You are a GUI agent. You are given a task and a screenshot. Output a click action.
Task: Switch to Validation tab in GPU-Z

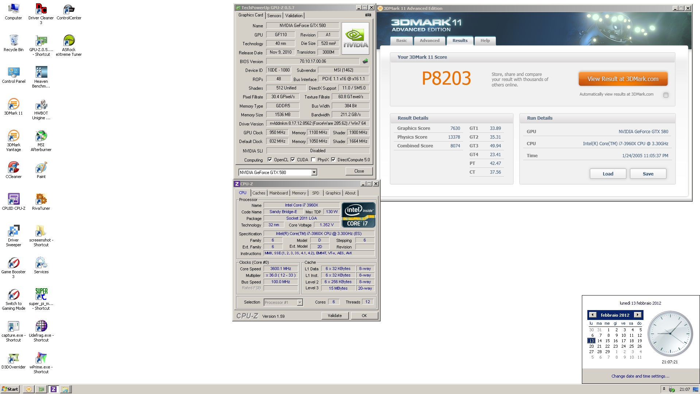pyautogui.click(x=294, y=16)
